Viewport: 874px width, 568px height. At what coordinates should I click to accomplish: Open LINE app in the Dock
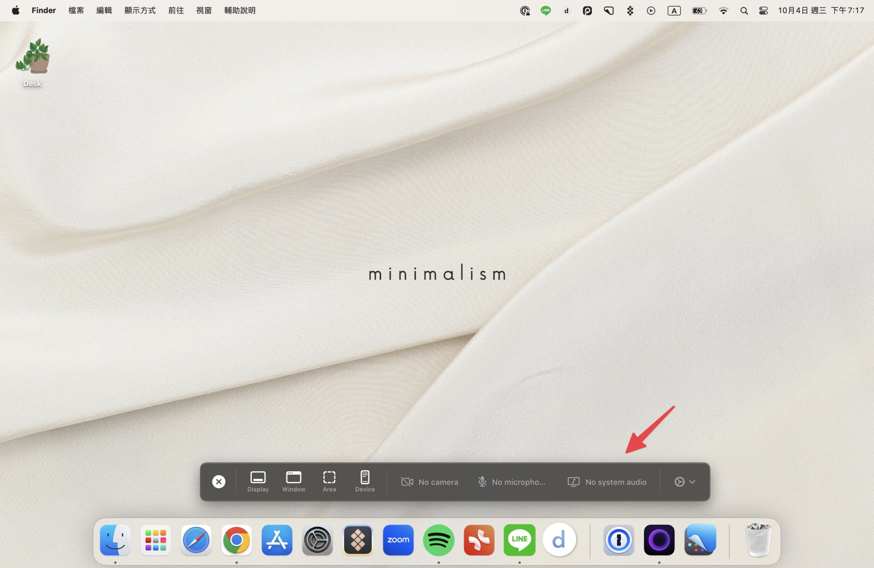(519, 540)
